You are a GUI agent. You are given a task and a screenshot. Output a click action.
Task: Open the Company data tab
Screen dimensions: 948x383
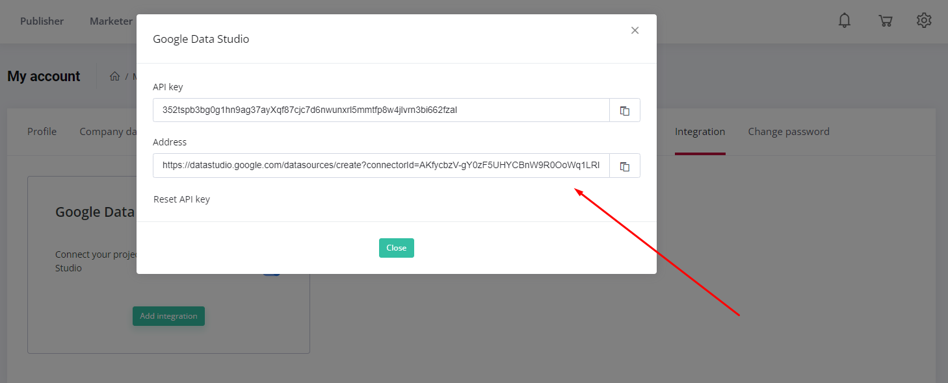pos(108,132)
